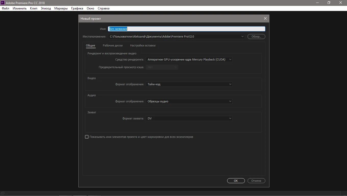This screenshot has height=196, width=347.
Task: Open the Графика menu
Action: coord(77,8)
